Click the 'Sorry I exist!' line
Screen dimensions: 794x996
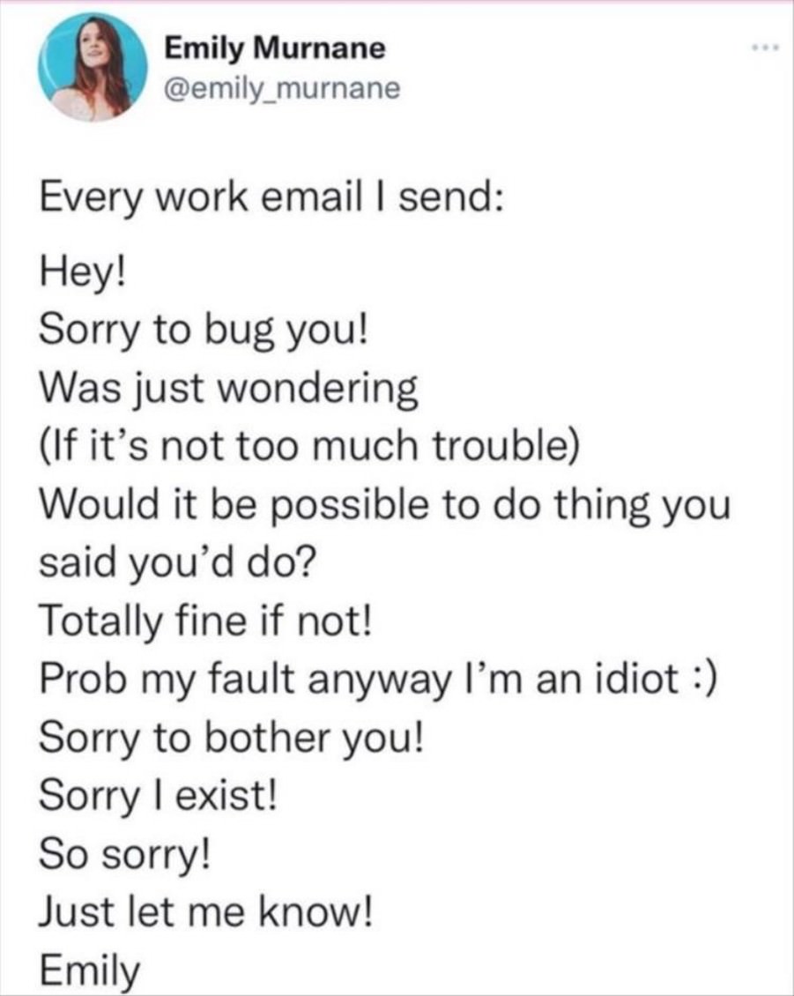point(159,795)
